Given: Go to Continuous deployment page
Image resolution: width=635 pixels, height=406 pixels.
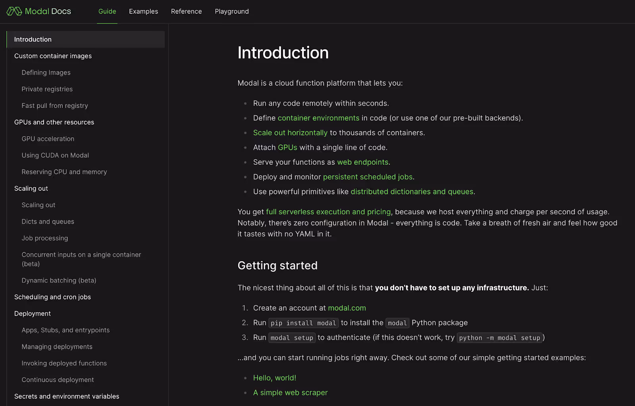Looking at the screenshot, I should (58, 380).
